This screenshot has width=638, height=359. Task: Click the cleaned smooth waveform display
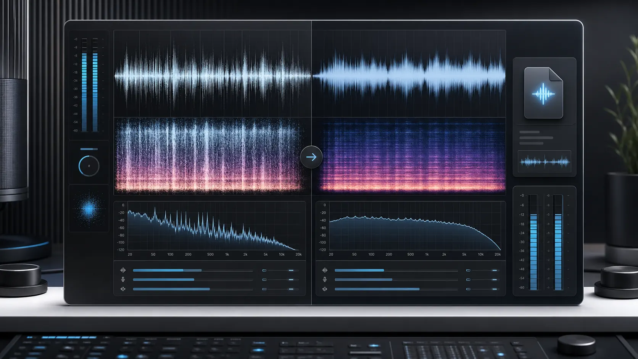[409, 74]
